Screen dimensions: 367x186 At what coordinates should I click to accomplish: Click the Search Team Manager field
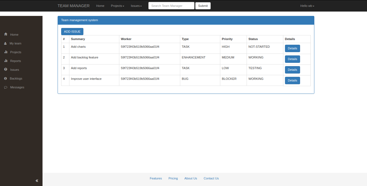(171, 6)
